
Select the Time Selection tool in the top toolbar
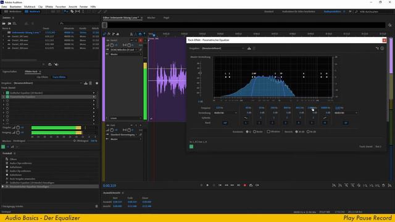(x=83, y=12)
